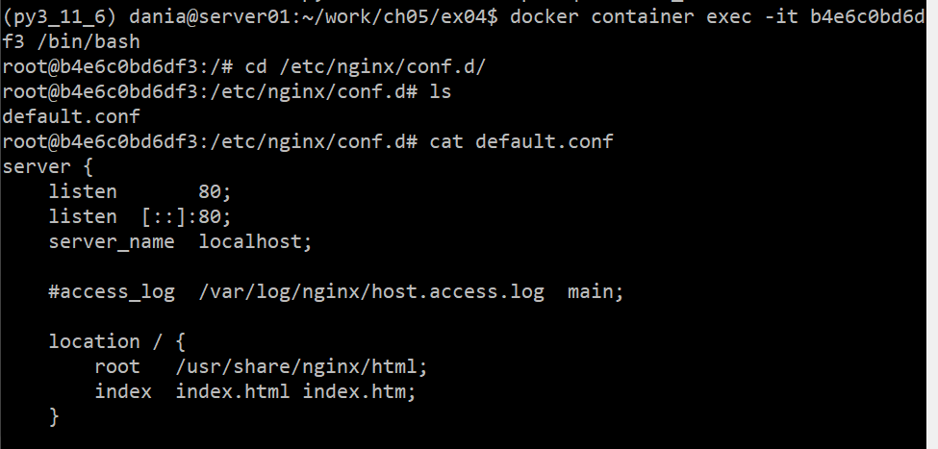Click the (py3_11_6) virtualenv prefix
The image size is (938, 449).
point(61,18)
